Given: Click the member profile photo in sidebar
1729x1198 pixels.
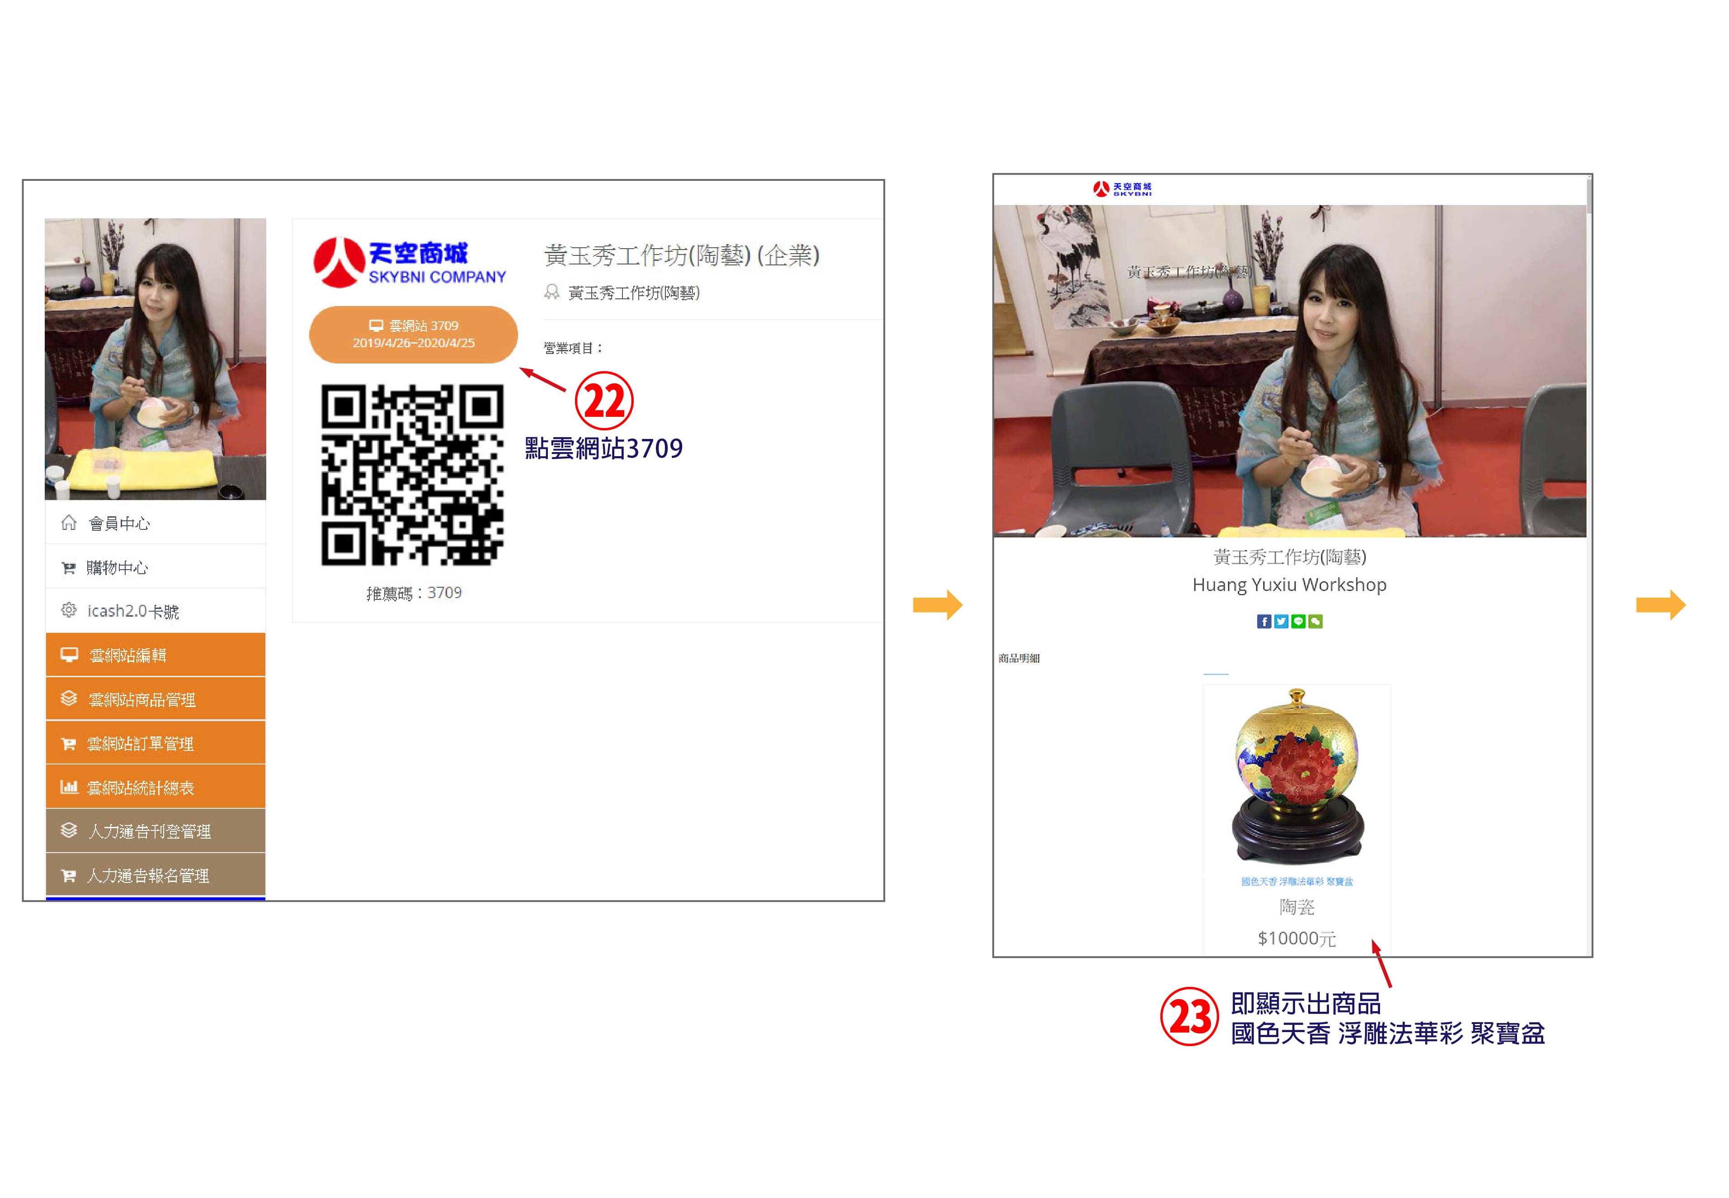Looking at the screenshot, I should (155, 359).
